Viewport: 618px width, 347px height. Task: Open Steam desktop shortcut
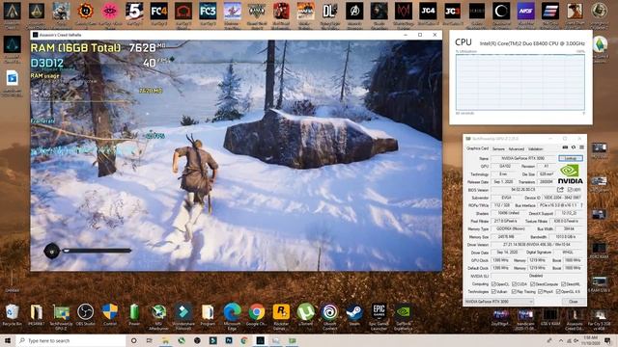click(354, 312)
